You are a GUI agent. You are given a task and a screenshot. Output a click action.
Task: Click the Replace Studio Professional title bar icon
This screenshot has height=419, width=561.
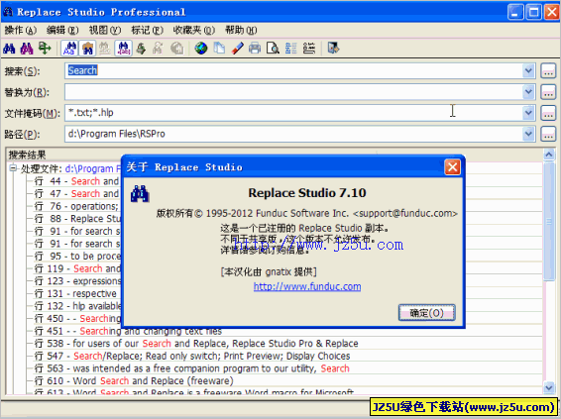point(8,12)
